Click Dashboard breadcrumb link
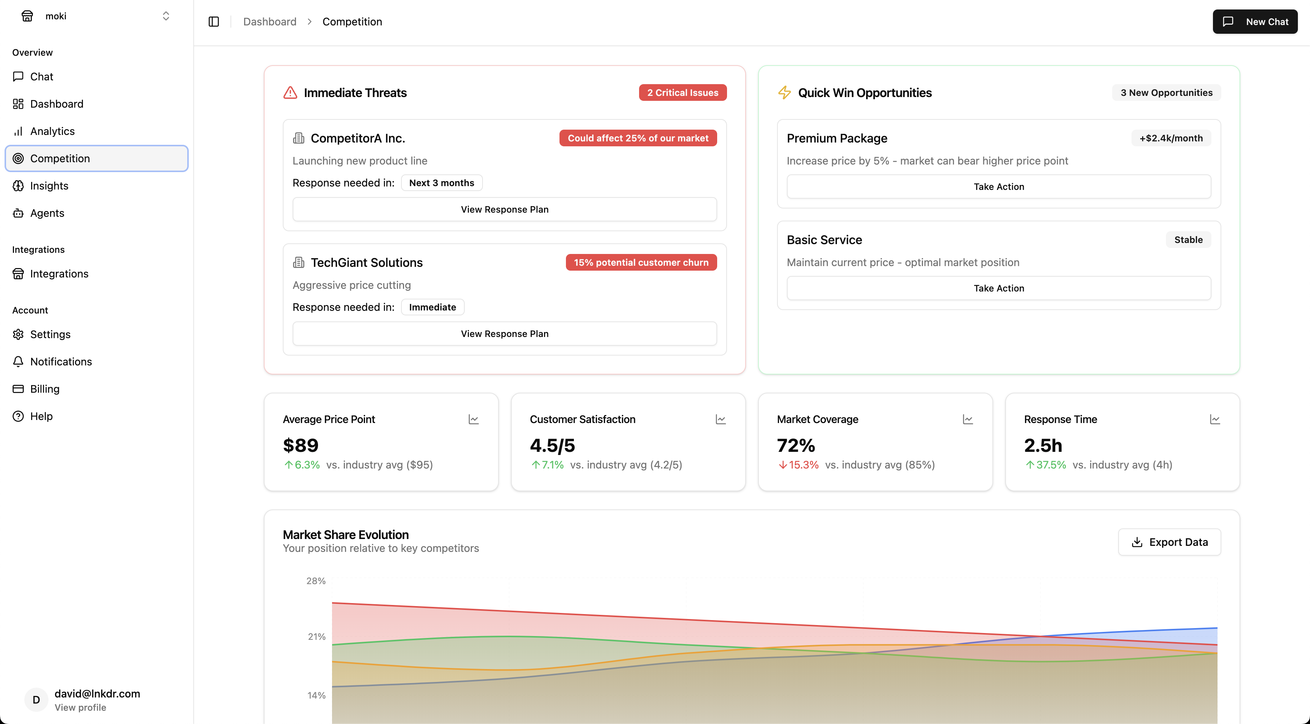1310x724 pixels. [x=270, y=21]
